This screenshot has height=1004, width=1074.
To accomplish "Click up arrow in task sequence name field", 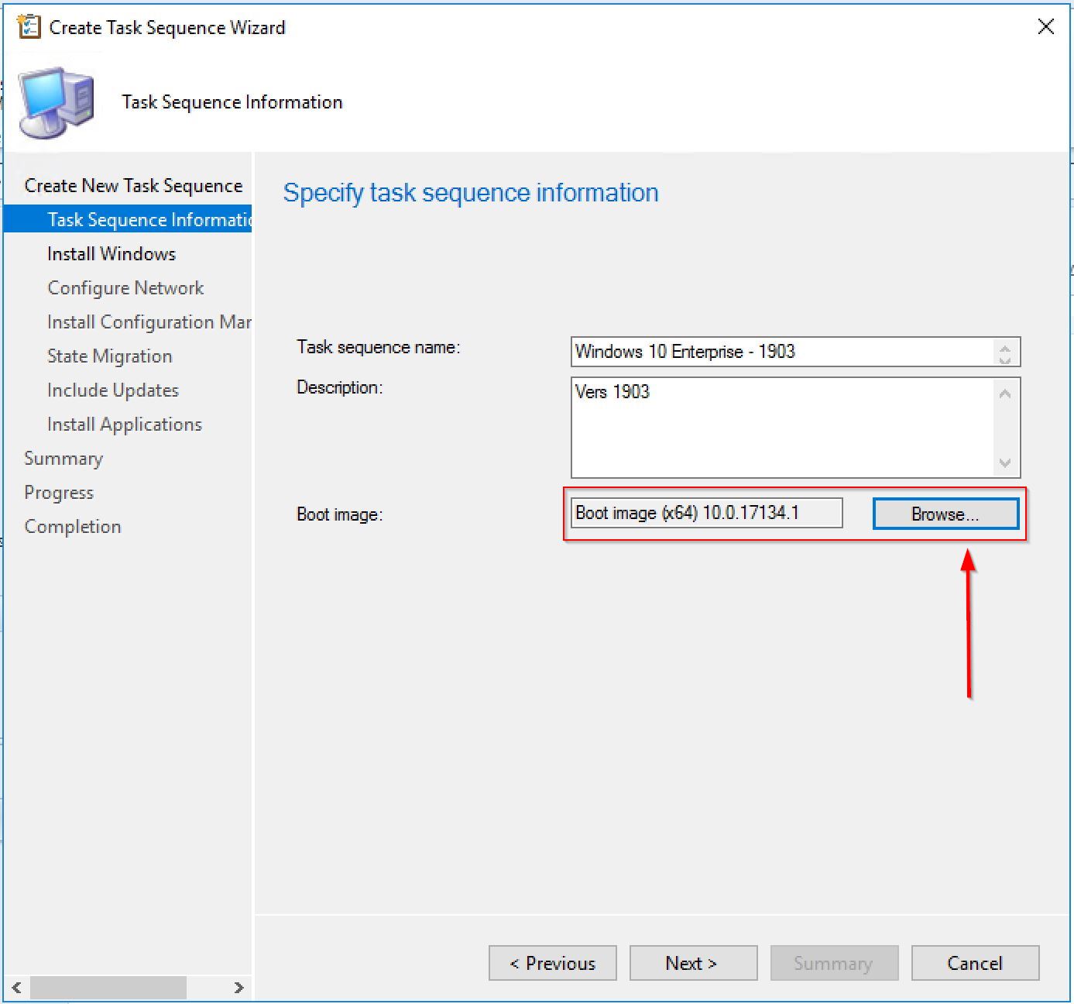I will 1005,347.
